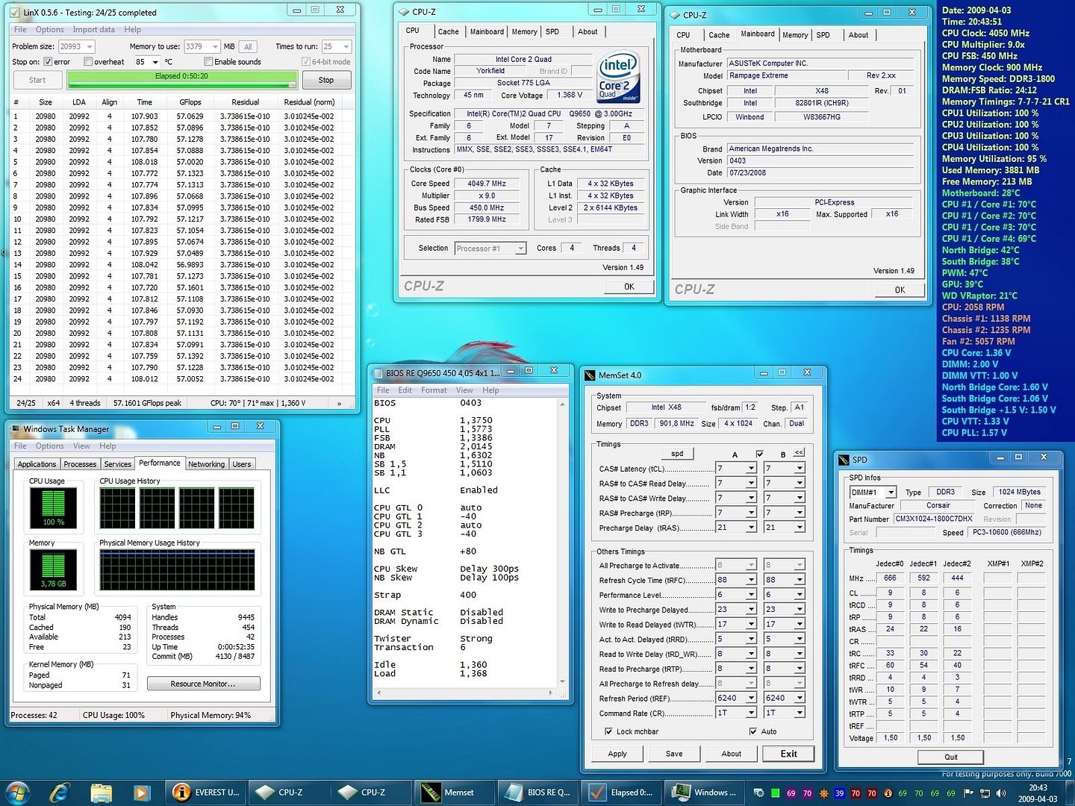Click the Intel Core 2 Quad logo
This screenshot has height=806, width=1075.
pos(619,78)
